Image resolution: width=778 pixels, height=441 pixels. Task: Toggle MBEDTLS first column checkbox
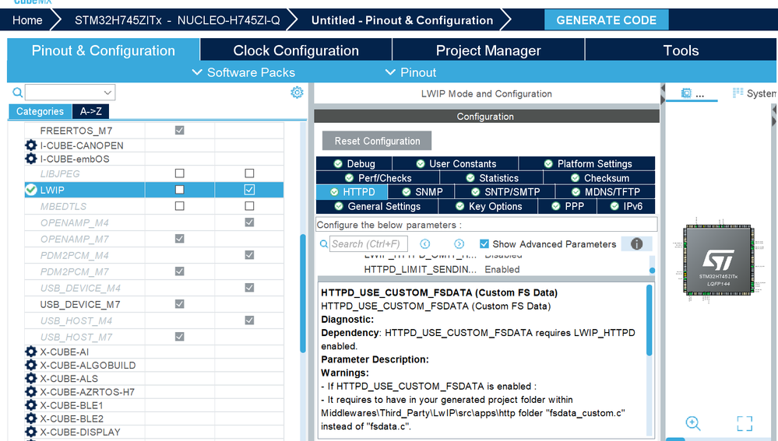tap(180, 206)
